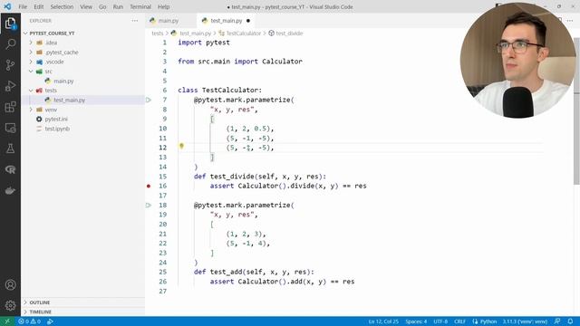Image resolution: width=580 pixels, height=326 pixels.
Task: Open pytest.ini in the explorer
Action: pyautogui.click(x=56, y=119)
